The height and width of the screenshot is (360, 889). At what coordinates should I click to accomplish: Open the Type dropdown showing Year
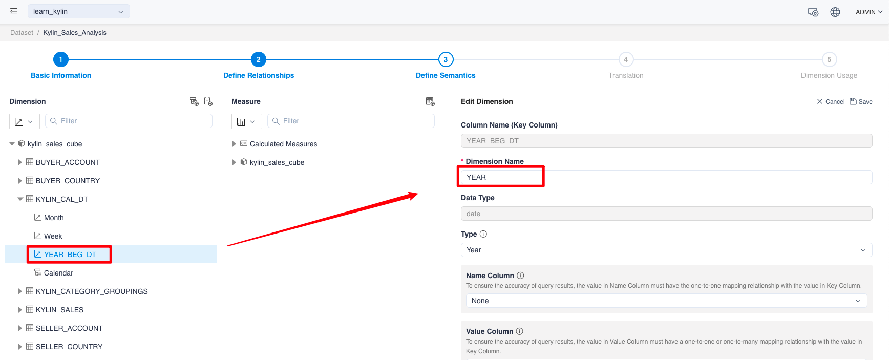(x=666, y=250)
